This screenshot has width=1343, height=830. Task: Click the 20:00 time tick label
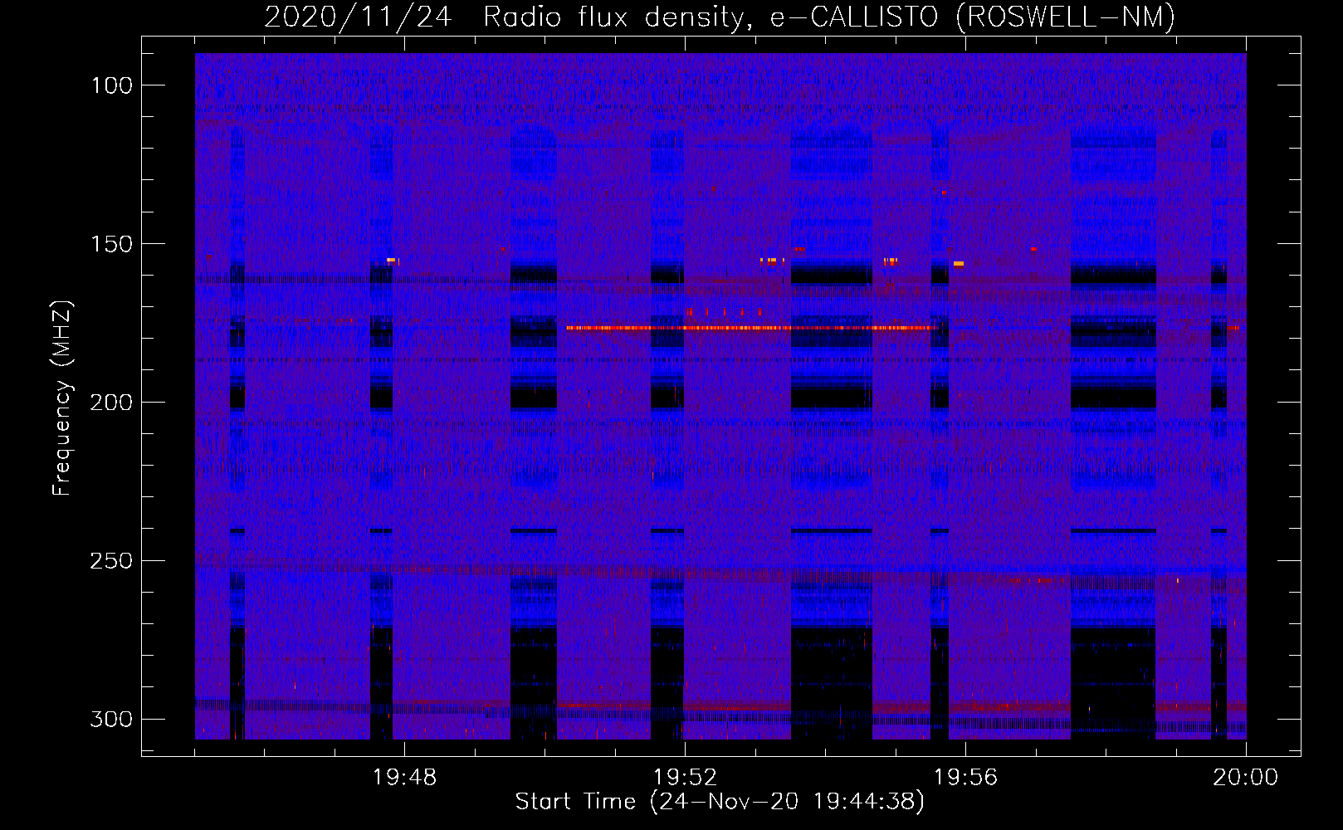pos(1245,778)
